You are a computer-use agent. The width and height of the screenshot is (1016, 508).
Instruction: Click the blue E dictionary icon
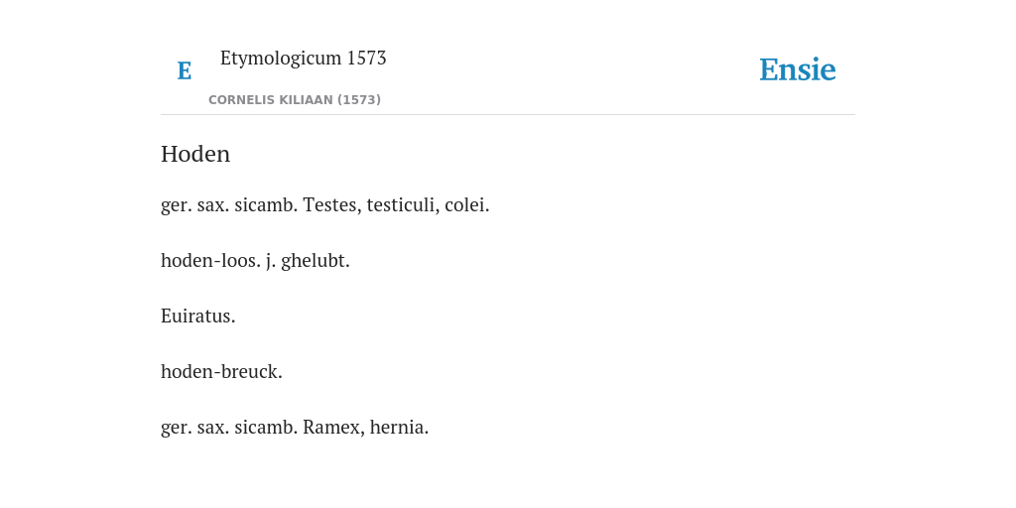(x=184, y=70)
